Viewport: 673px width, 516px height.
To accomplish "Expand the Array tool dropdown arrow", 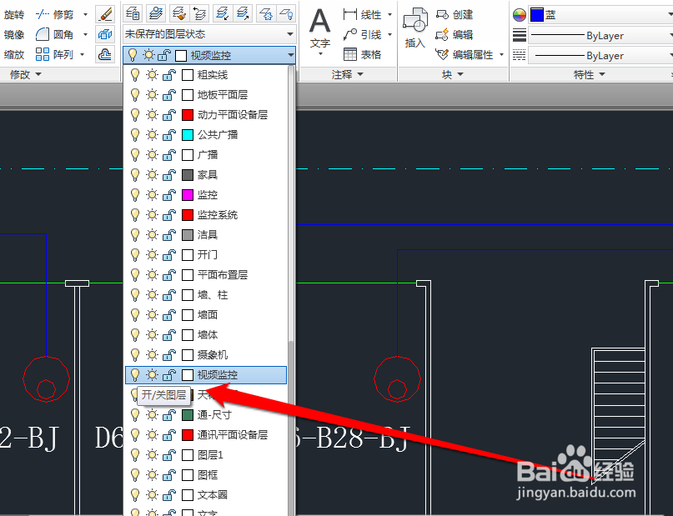I will 83,54.
